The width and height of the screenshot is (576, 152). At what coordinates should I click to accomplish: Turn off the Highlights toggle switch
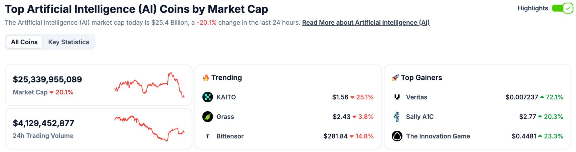562,8
